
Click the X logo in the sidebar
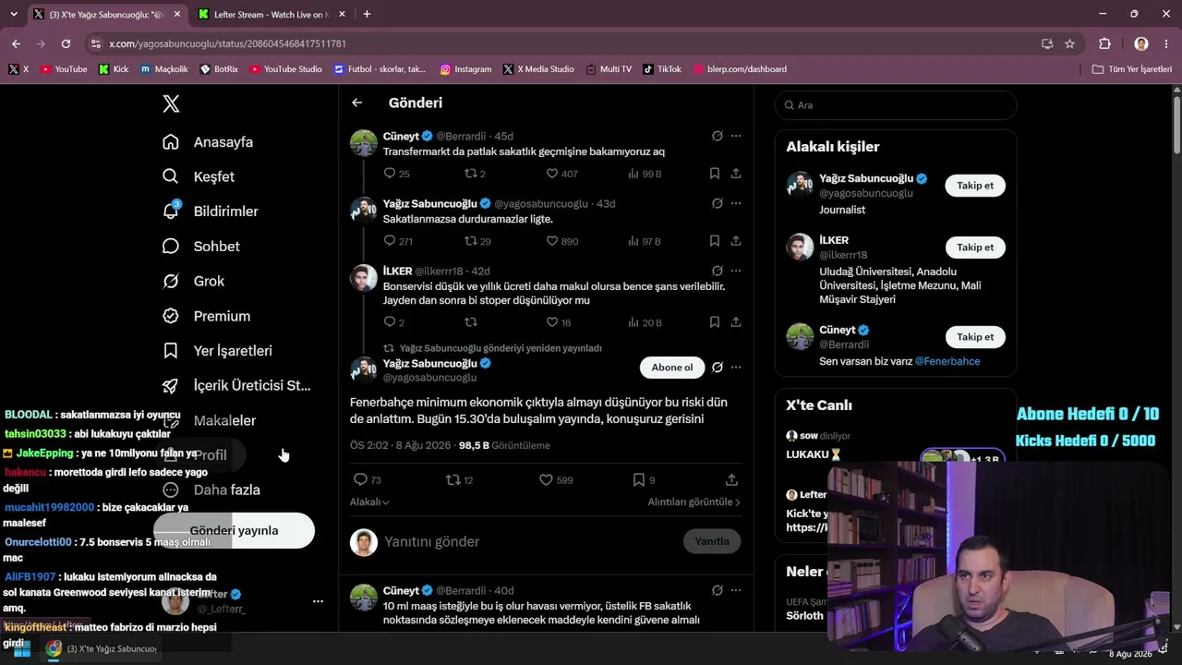tap(171, 103)
